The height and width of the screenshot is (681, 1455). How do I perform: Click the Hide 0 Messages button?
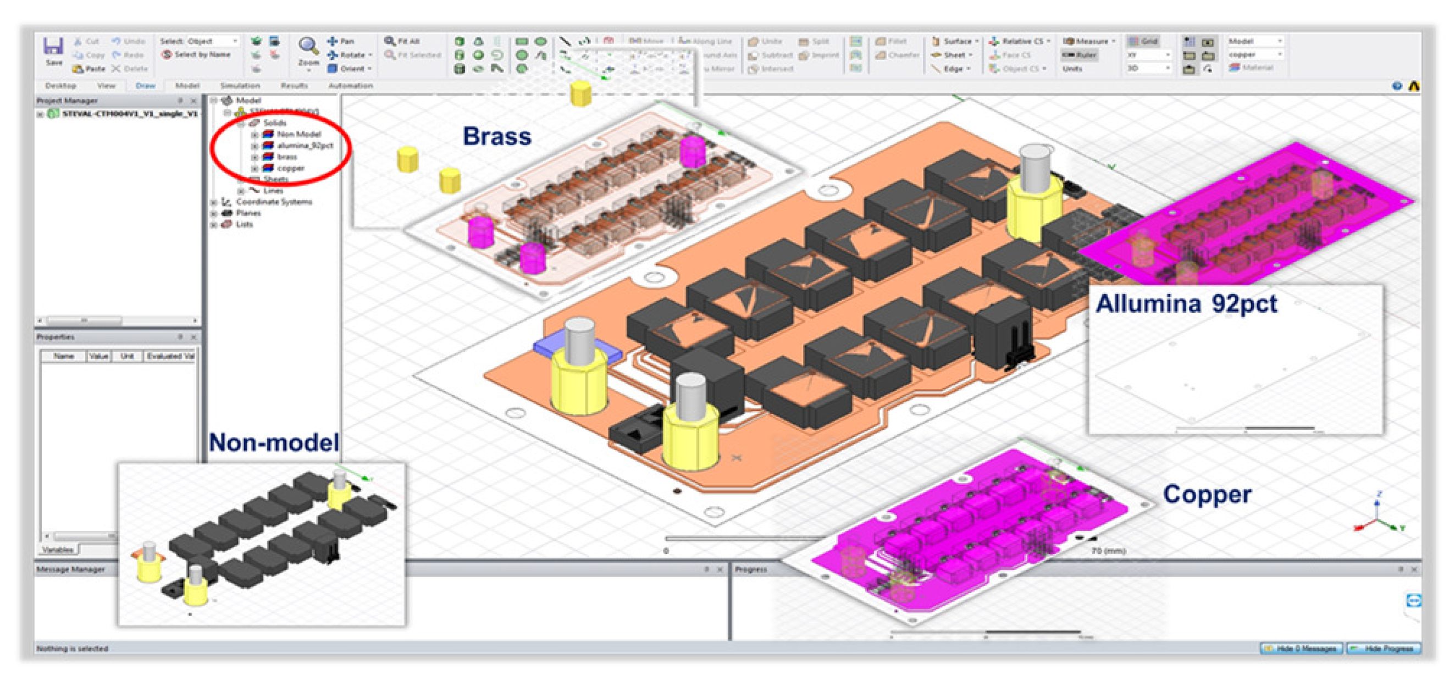coord(1301,648)
